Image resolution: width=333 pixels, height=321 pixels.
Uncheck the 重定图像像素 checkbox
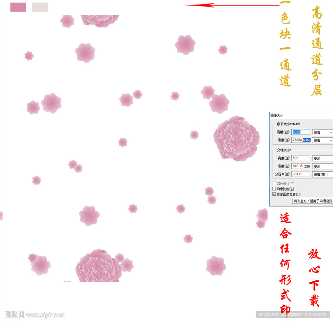click(x=273, y=194)
